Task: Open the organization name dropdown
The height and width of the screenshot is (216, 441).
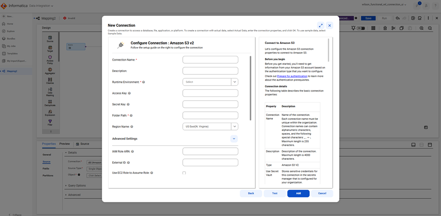Action: click(x=384, y=5)
